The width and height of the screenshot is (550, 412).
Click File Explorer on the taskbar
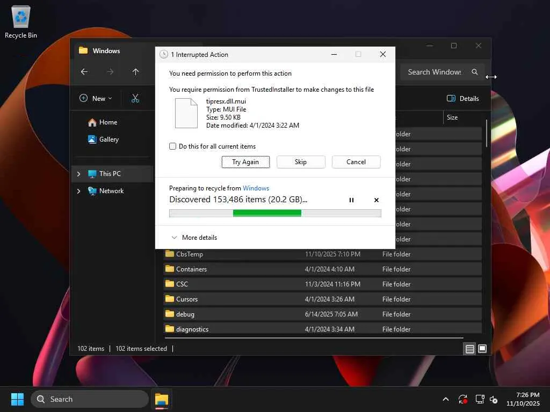tap(162, 399)
